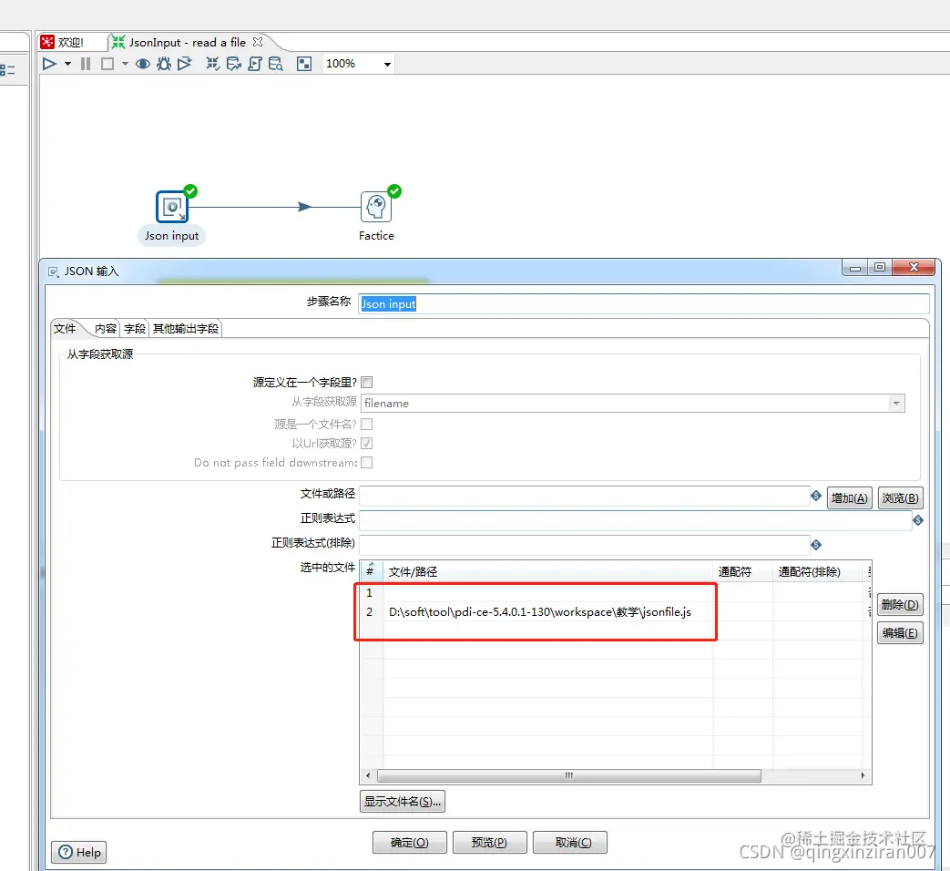950x871 pixels.
Task: Toggle Do not pass field downstream checkbox
Action: [x=366, y=463]
